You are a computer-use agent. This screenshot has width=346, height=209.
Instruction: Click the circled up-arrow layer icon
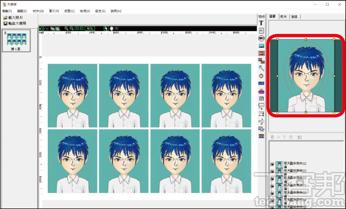pos(291,137)
